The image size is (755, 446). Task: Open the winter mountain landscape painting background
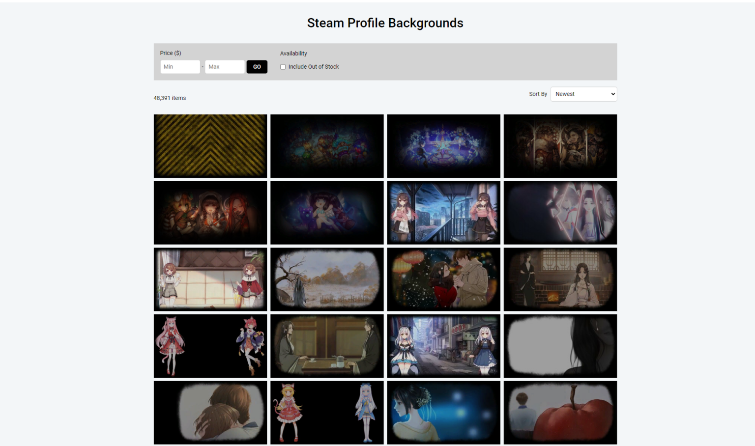pos(327,279)
